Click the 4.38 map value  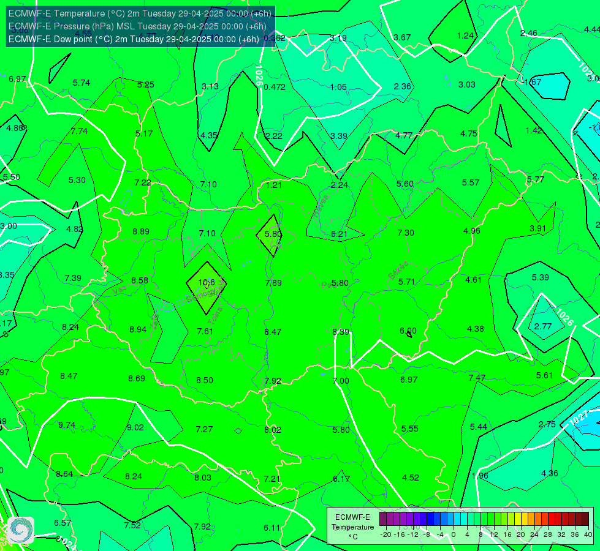click(476, 329)
